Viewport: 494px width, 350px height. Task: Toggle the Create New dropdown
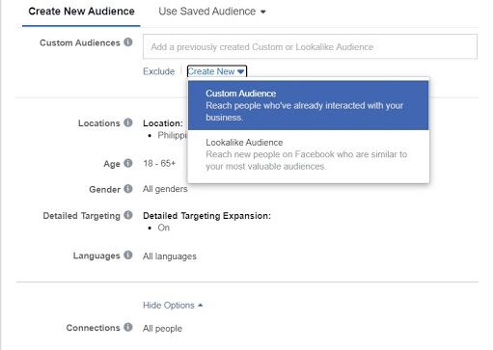pos(216,71)
